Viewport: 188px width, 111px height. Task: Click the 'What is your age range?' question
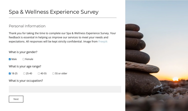pyautogui.click(x=25, y=66)
